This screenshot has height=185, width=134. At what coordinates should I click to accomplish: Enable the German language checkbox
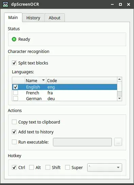click(16, 98)
